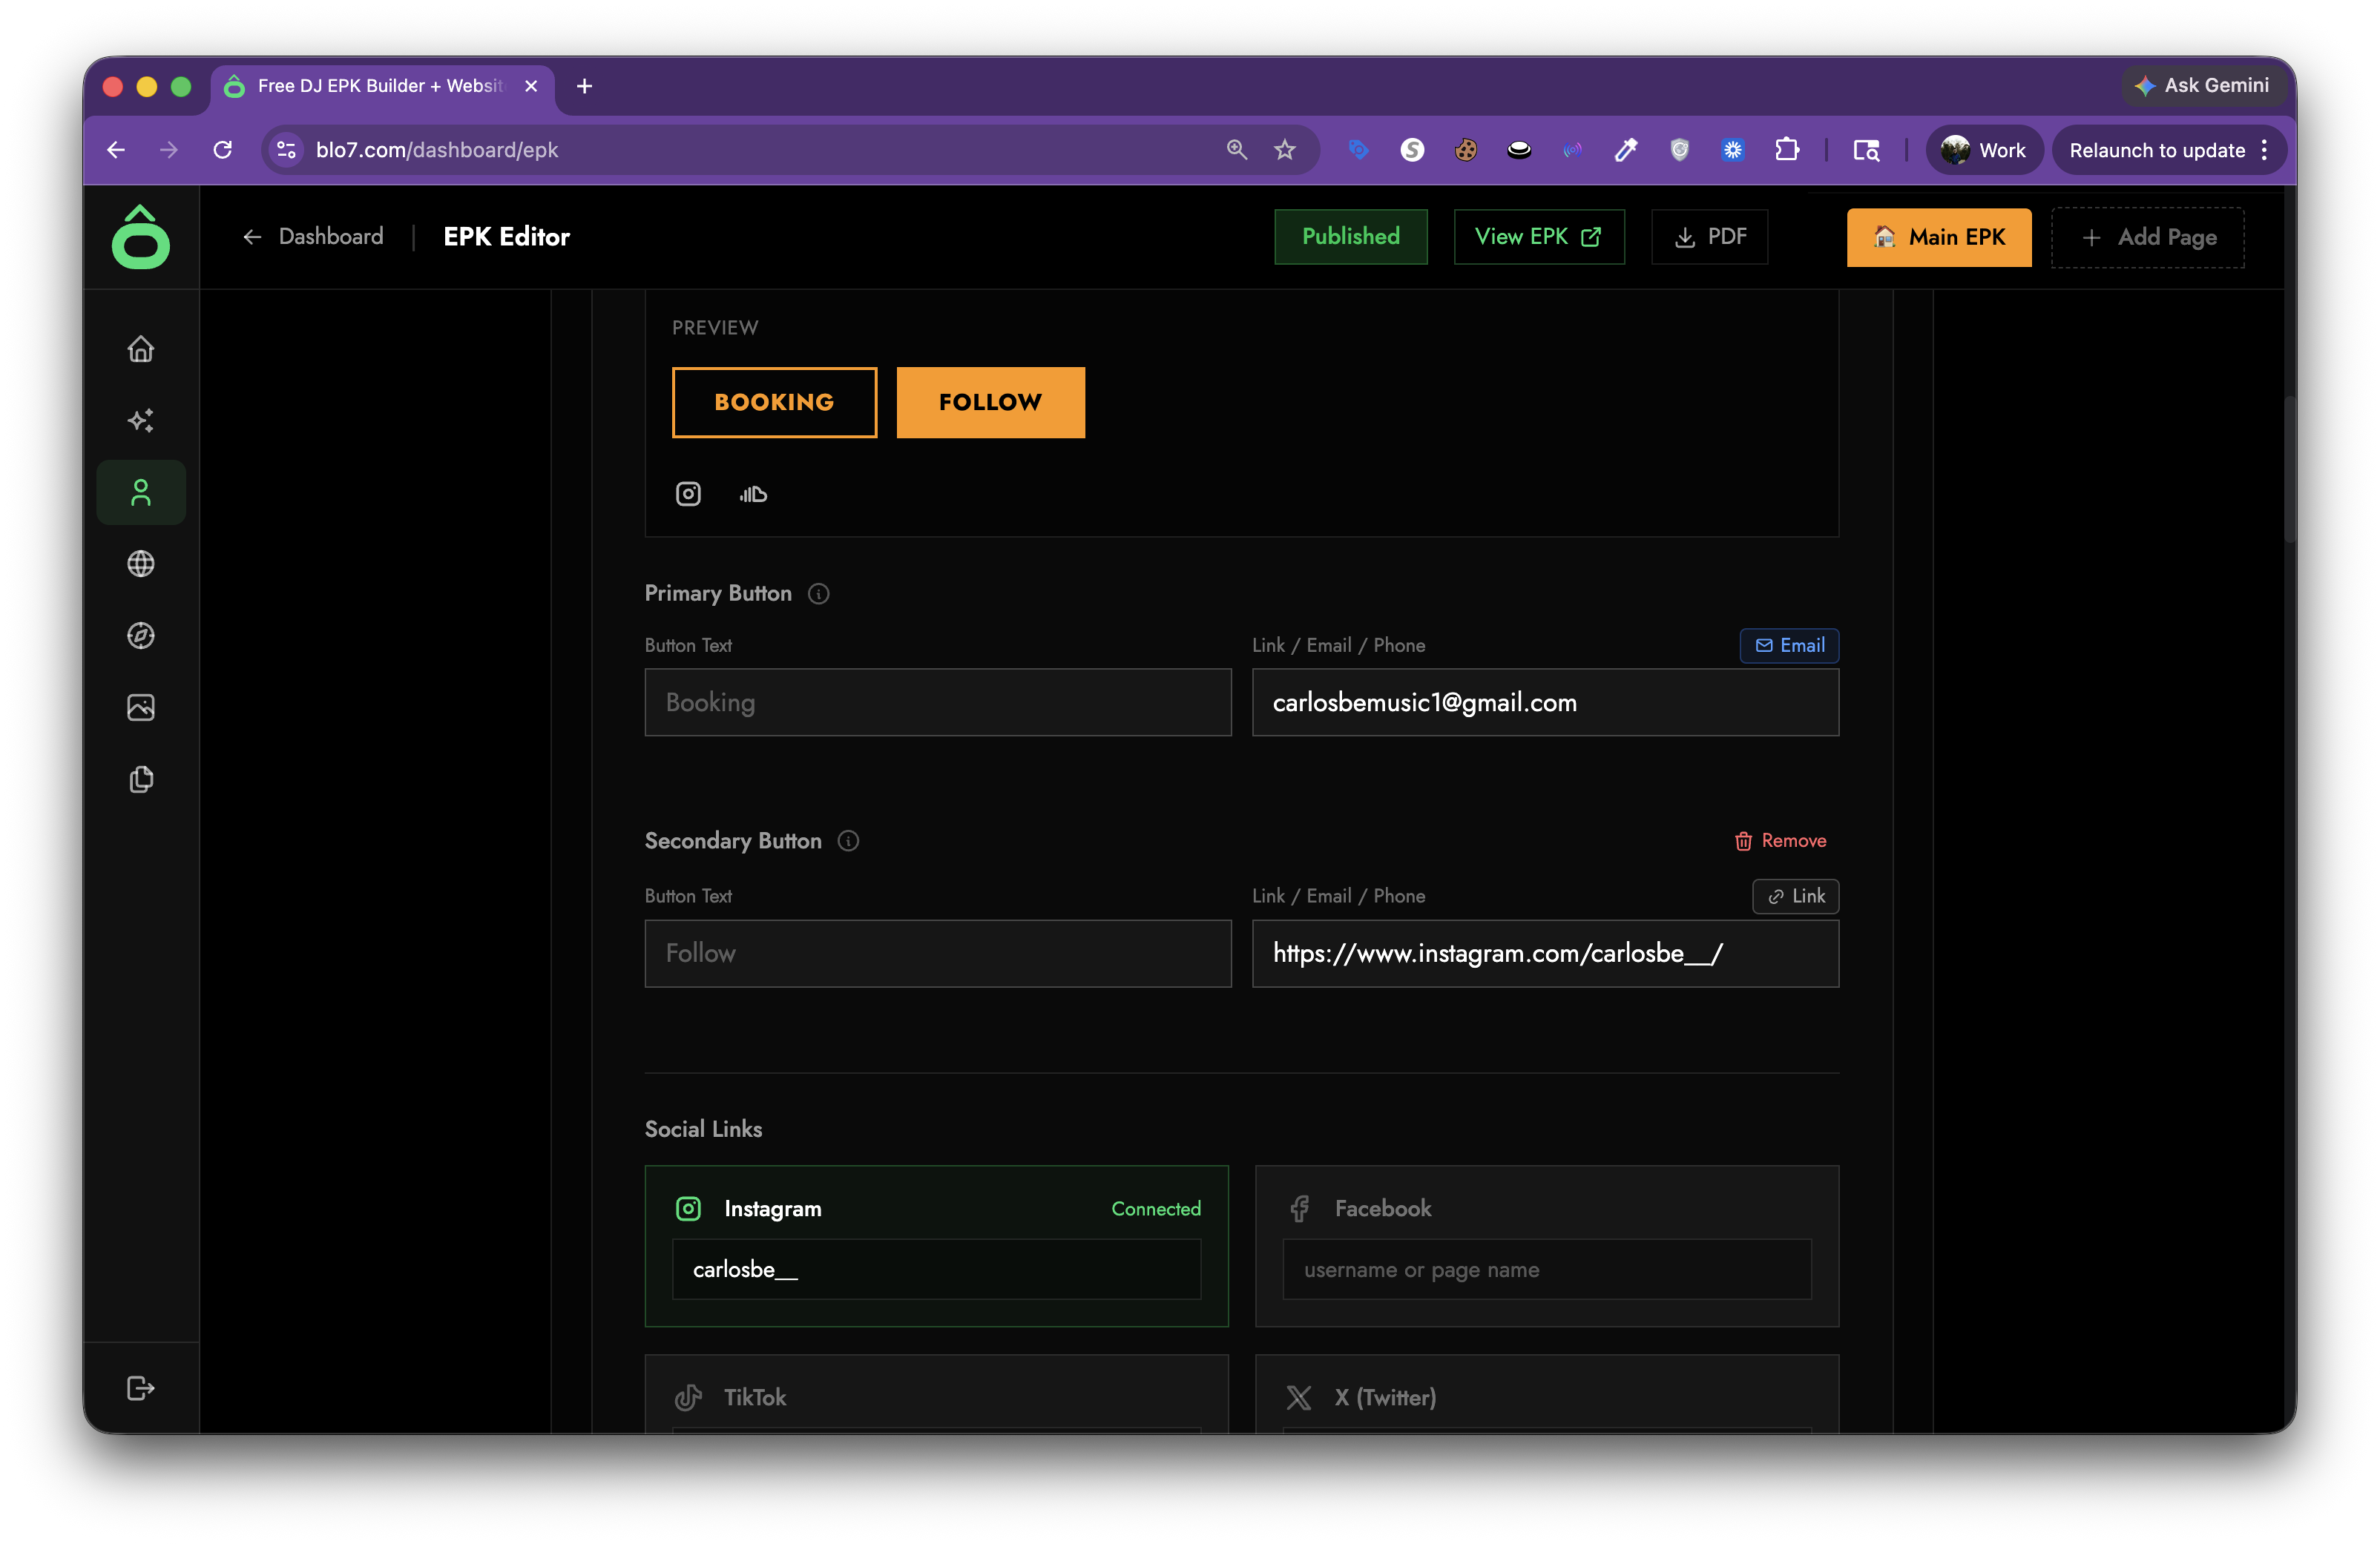The width and height of the screenshot is (2380, 1544).
Task: Click the sparkles AI icon in sidebar
Action: 141,420
